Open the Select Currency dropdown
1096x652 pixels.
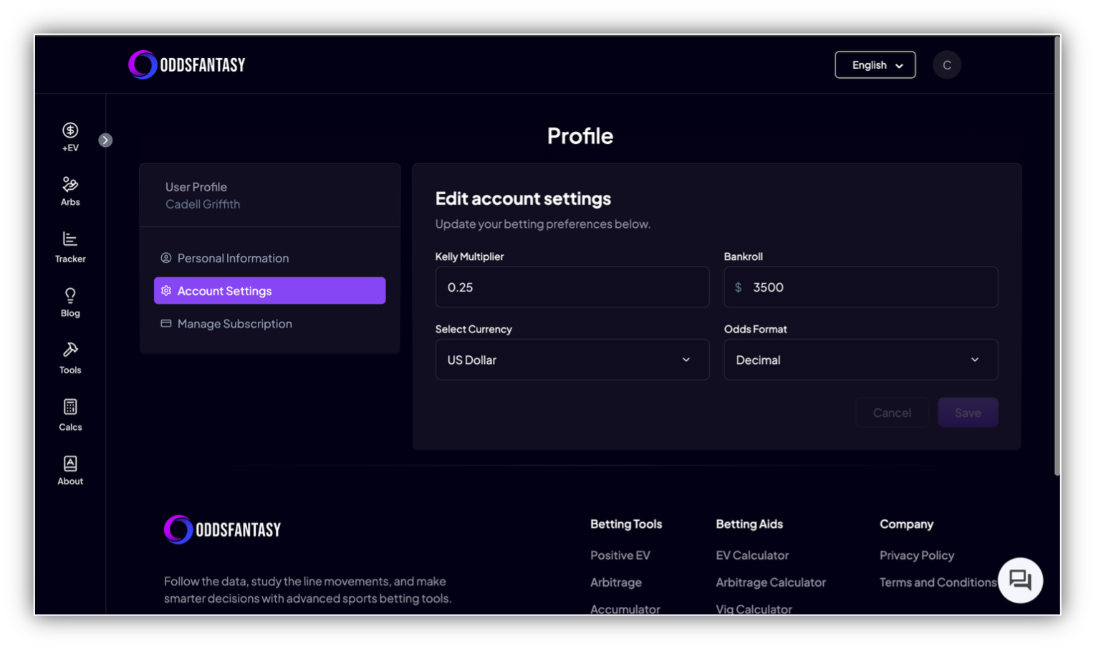point(572,360)
